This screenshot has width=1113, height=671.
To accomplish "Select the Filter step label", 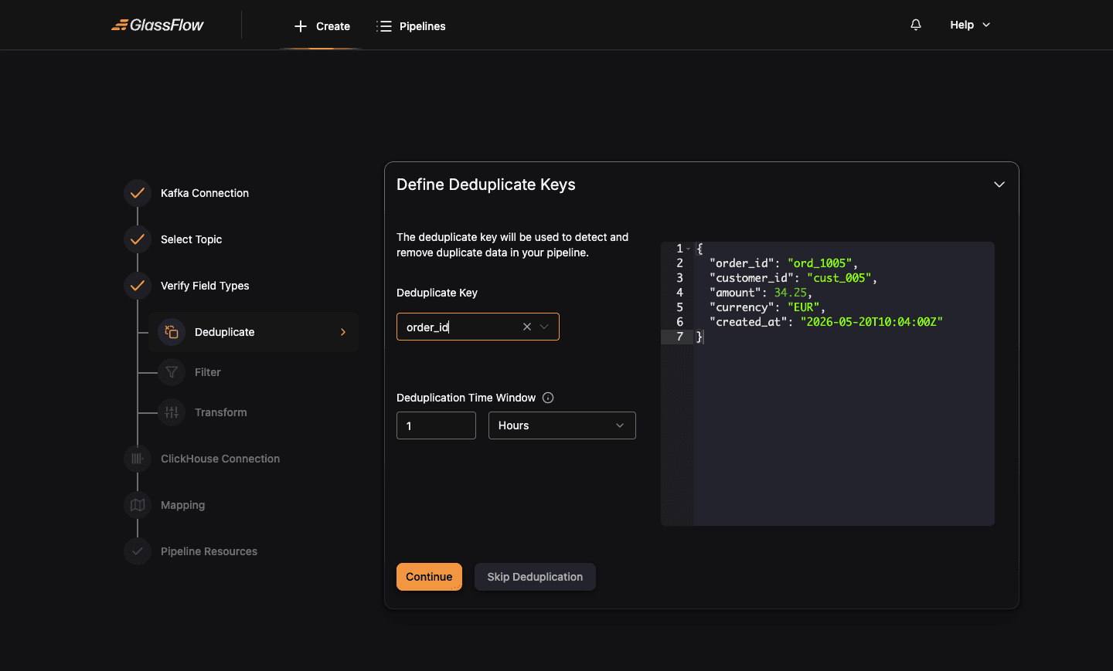I will (x=207, y=372).
